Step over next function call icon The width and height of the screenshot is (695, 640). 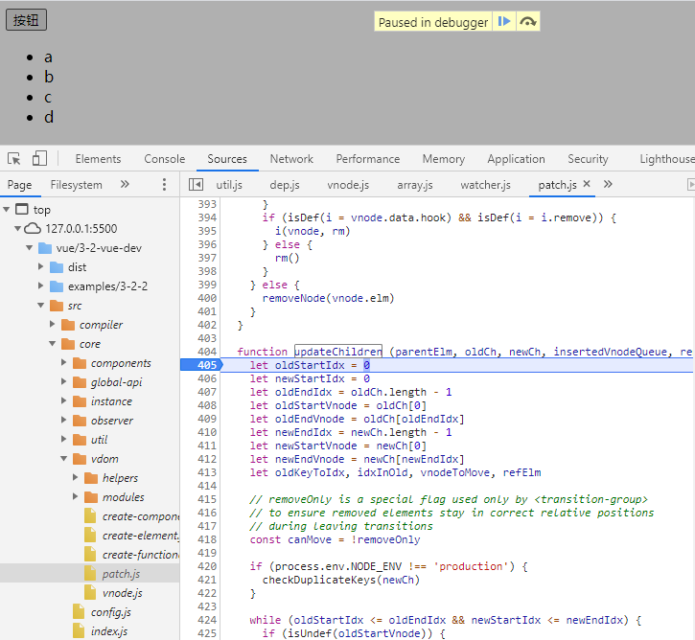click(528, 22)
